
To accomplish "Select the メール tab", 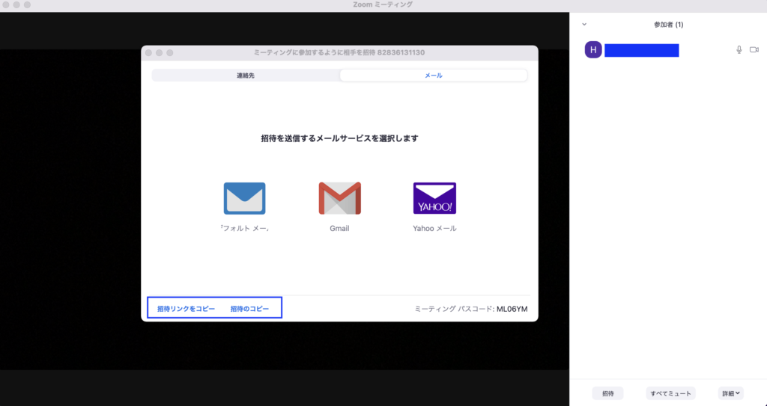I will pyautogui.click(x=433, y=76).
